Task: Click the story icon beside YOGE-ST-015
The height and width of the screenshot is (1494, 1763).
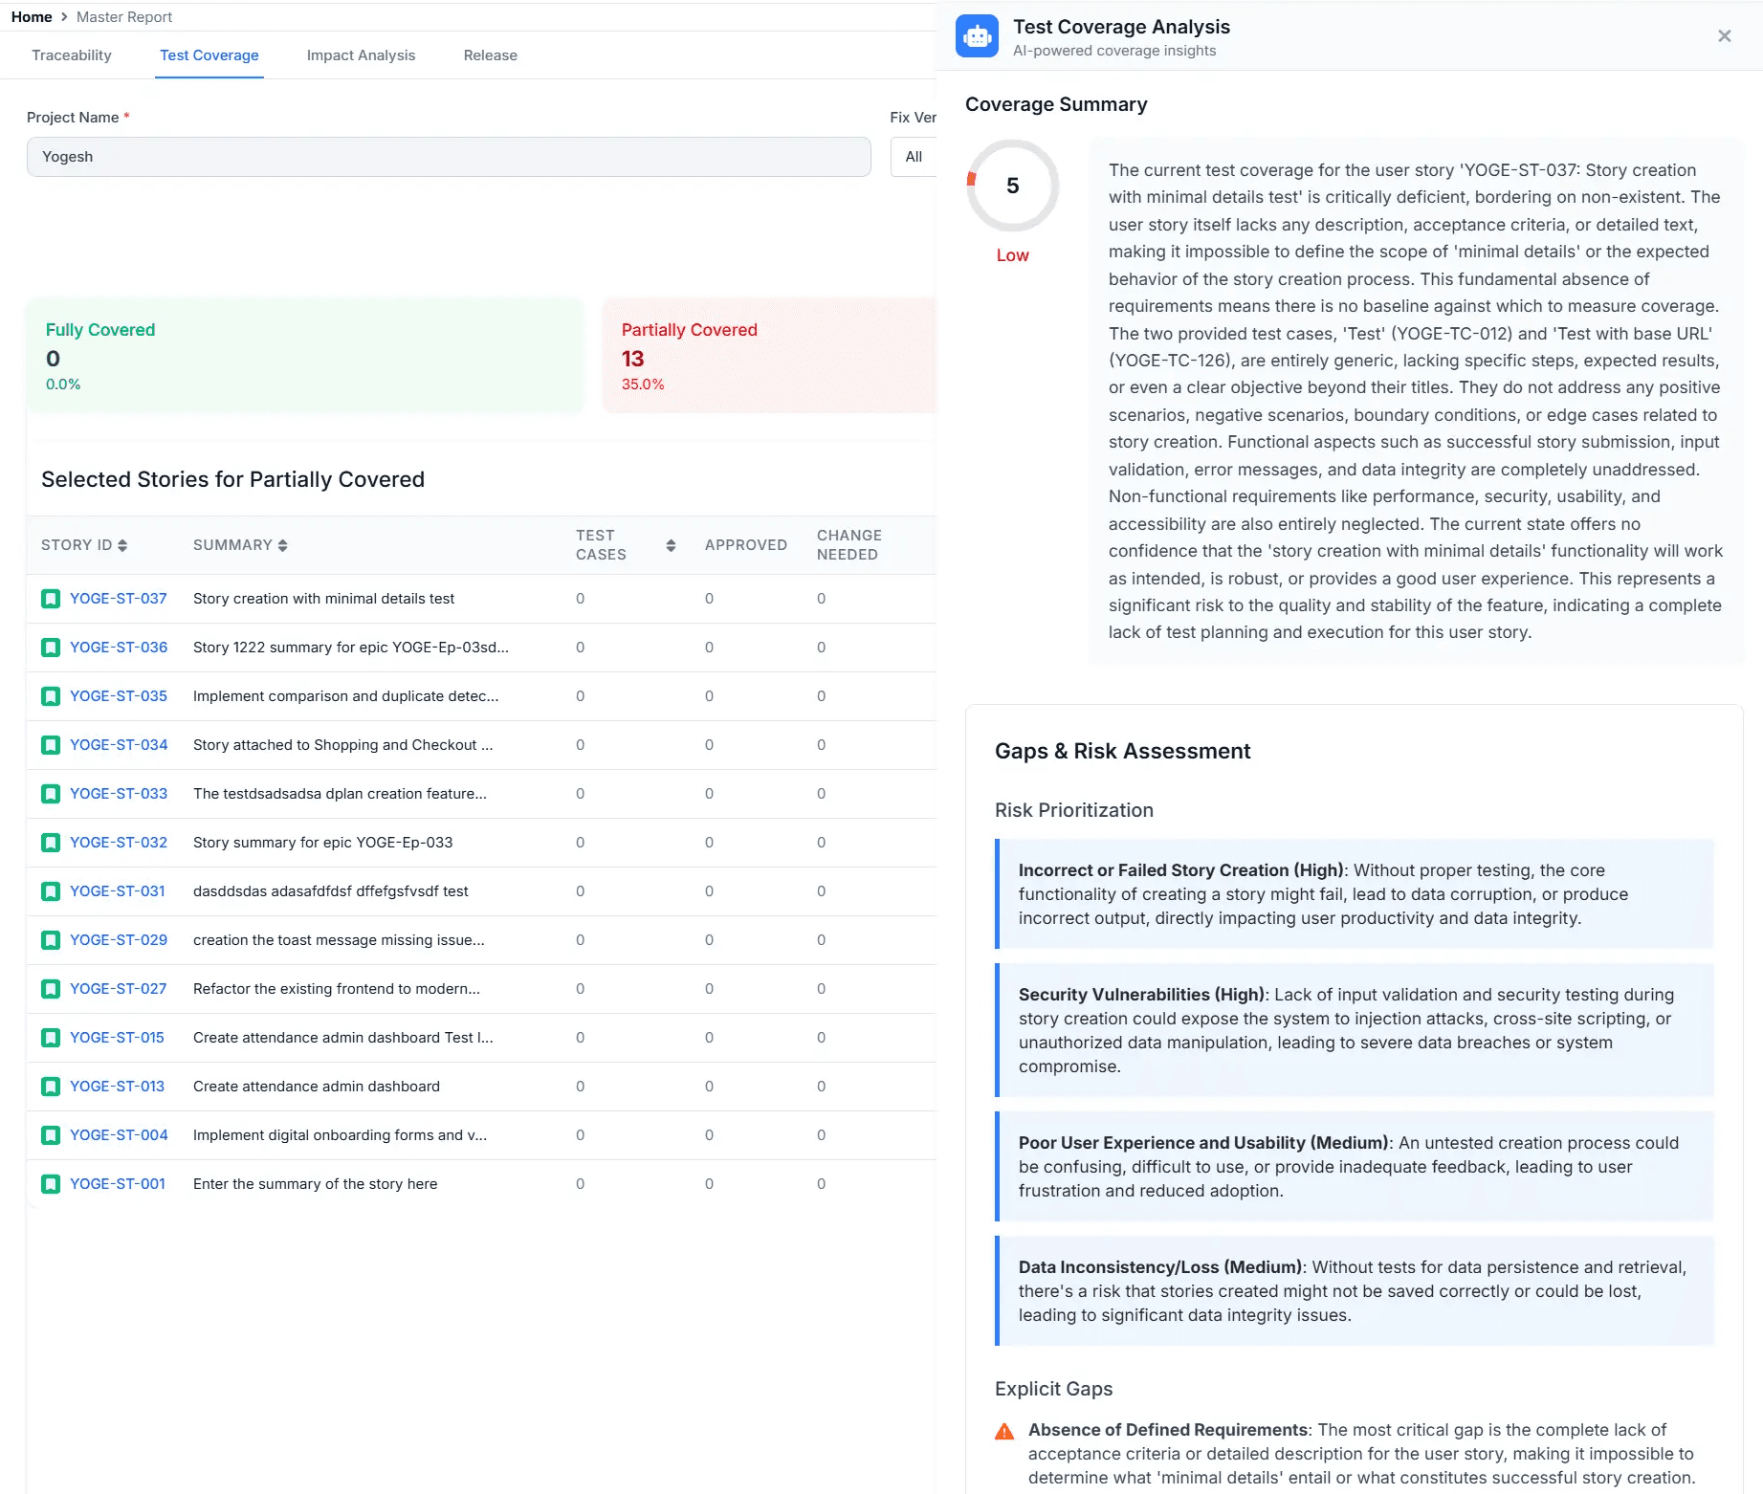Action: point(51,1038)
